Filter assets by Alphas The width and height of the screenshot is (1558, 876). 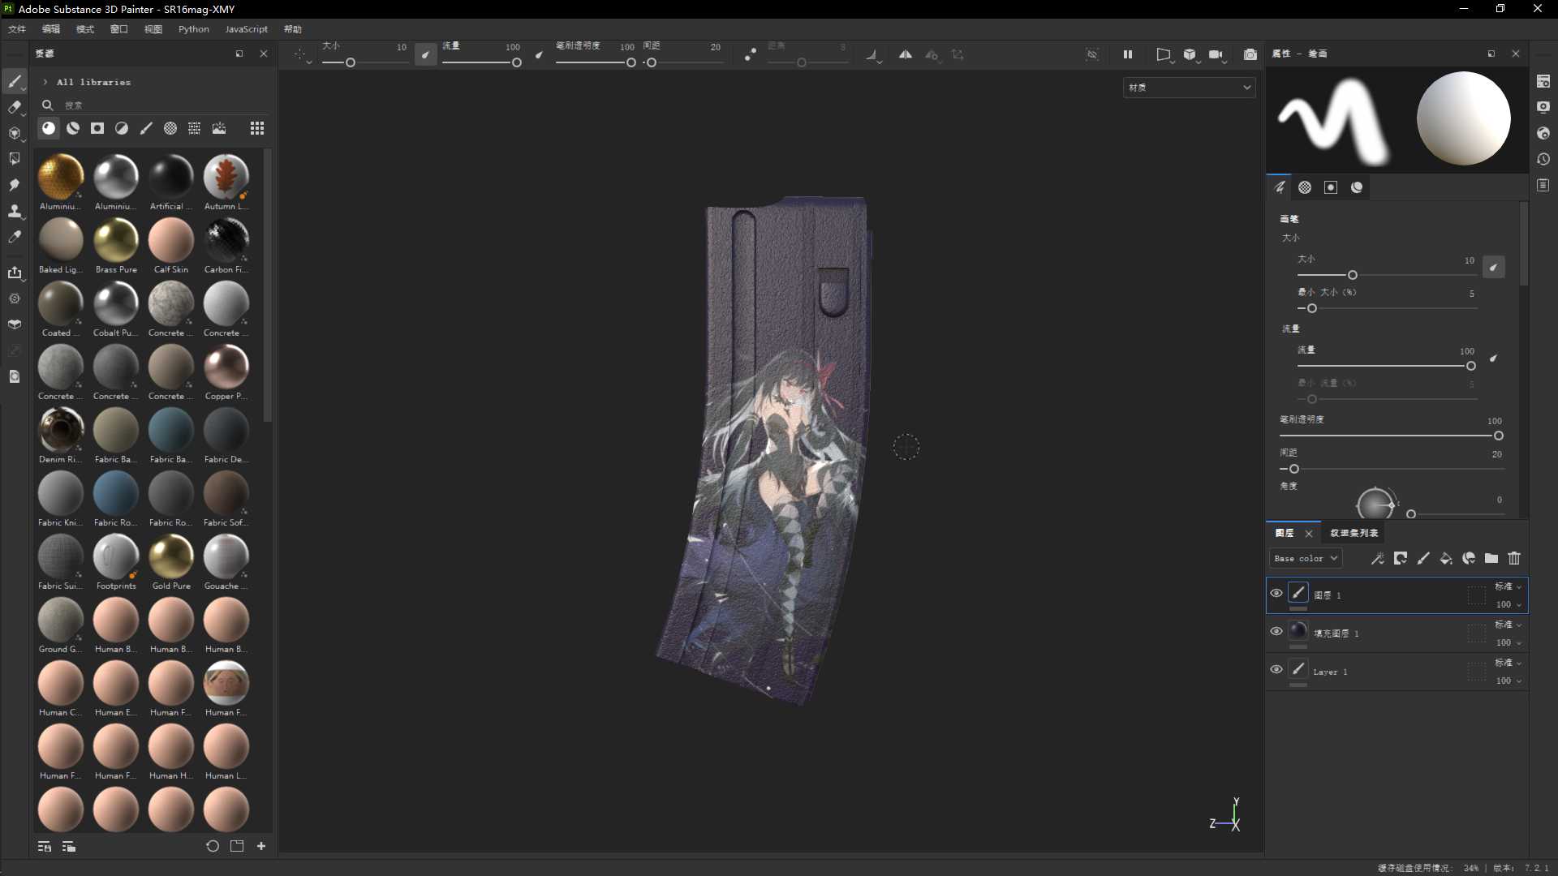pos(170,128)
